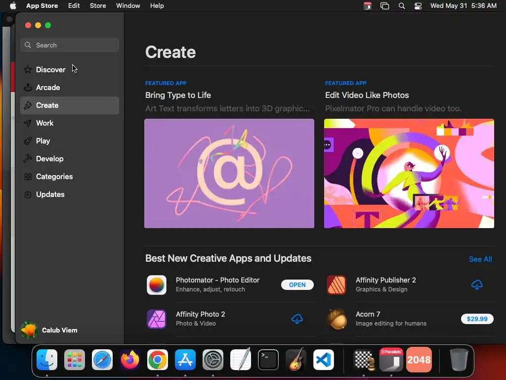Open the Develop hammer icon
This screenshot has width=506, height=380.
(28, 159)
